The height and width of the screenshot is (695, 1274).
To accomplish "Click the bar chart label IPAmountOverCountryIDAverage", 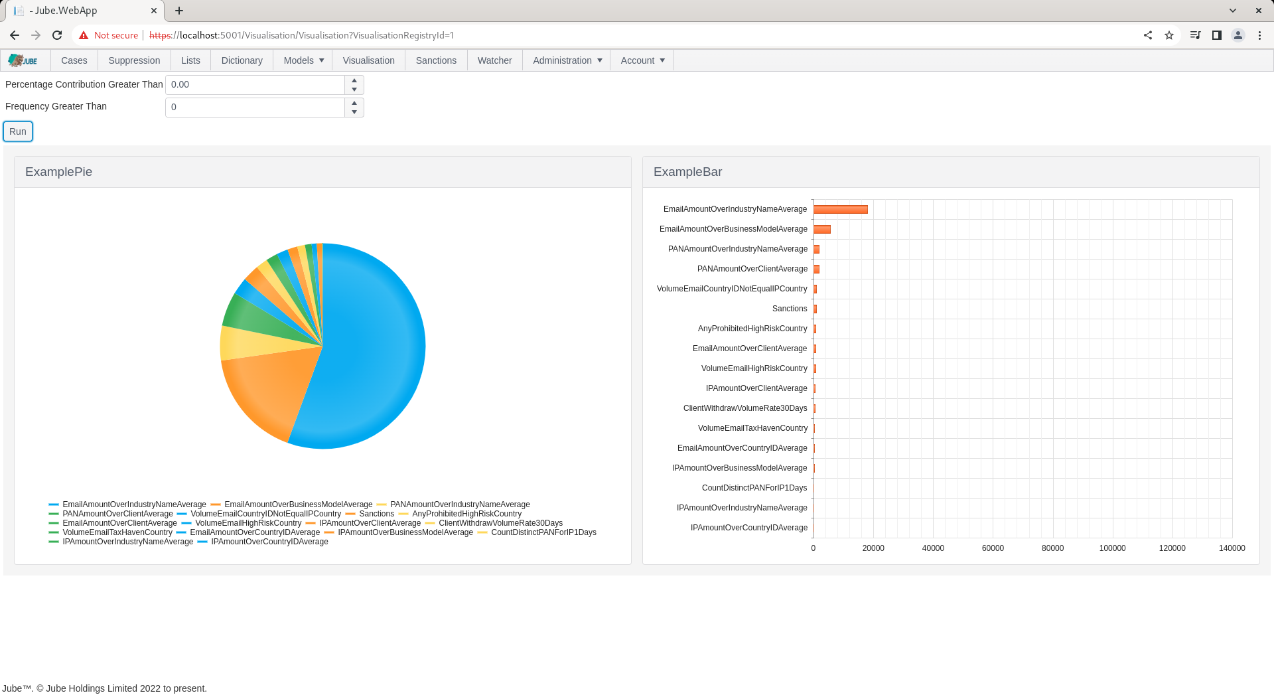I will click(749, 528).
